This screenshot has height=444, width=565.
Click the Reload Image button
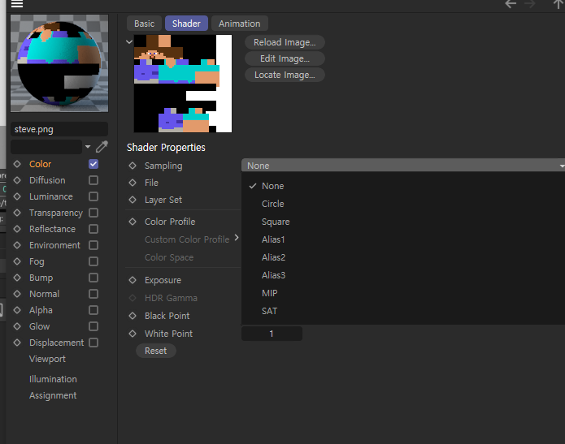point(285,42)
